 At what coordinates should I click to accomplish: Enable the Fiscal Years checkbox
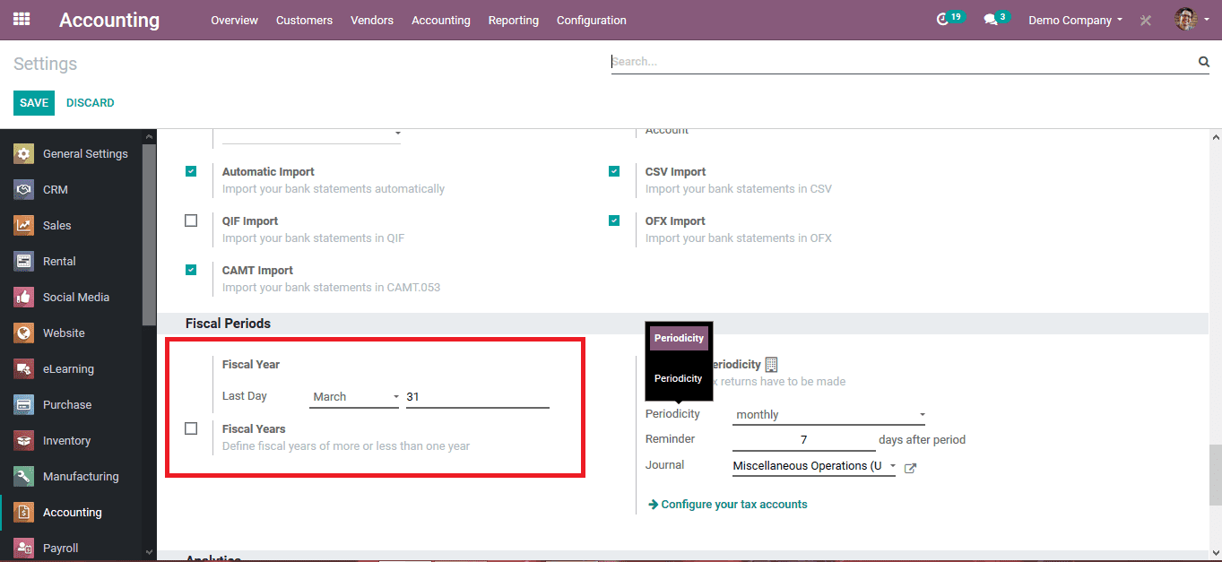point(191,428)
